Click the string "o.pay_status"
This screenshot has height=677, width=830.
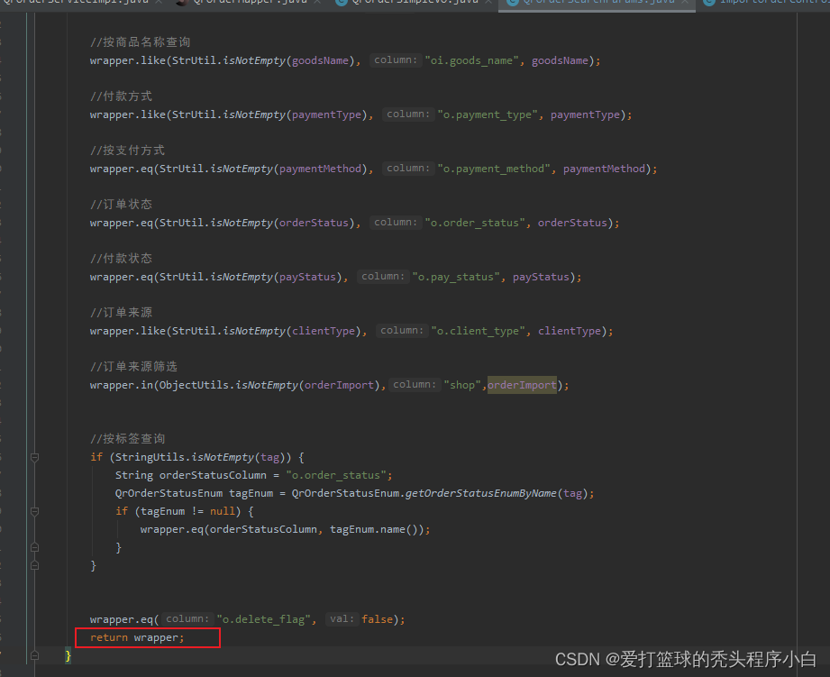pyautogui.click(x=456, y=277)
